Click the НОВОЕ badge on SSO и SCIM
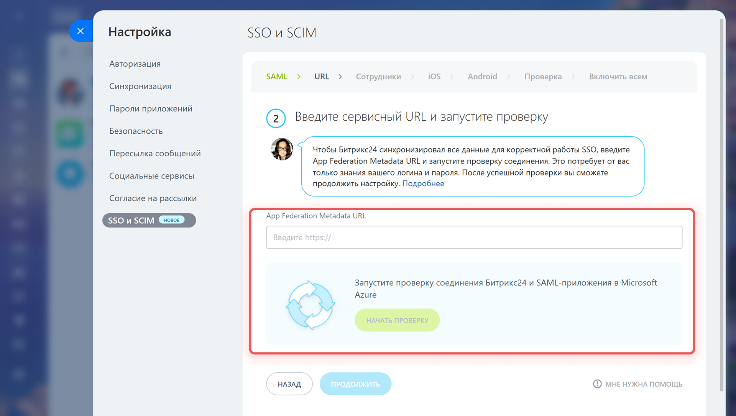The height and width of the screenshot is (416, 736). click(171, 220)
